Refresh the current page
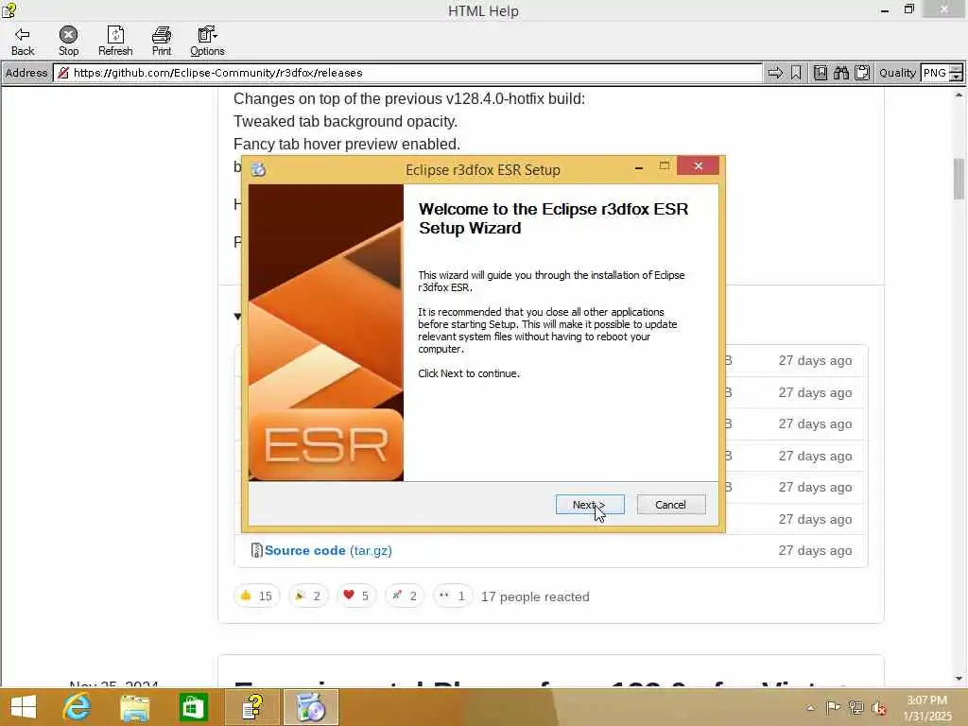 [x=115, y=42]
